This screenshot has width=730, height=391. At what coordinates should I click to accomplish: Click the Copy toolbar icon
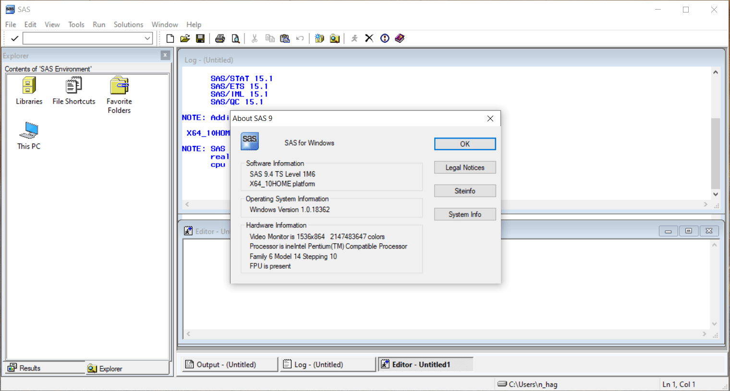point(270,38)
